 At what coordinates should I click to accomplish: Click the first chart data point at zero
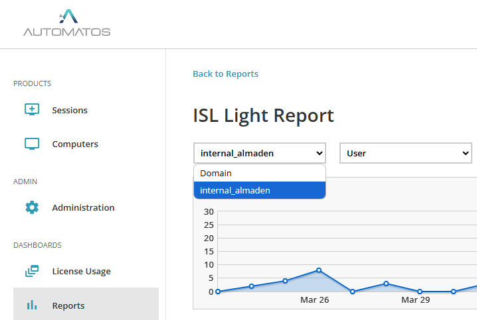coord(218,292)
